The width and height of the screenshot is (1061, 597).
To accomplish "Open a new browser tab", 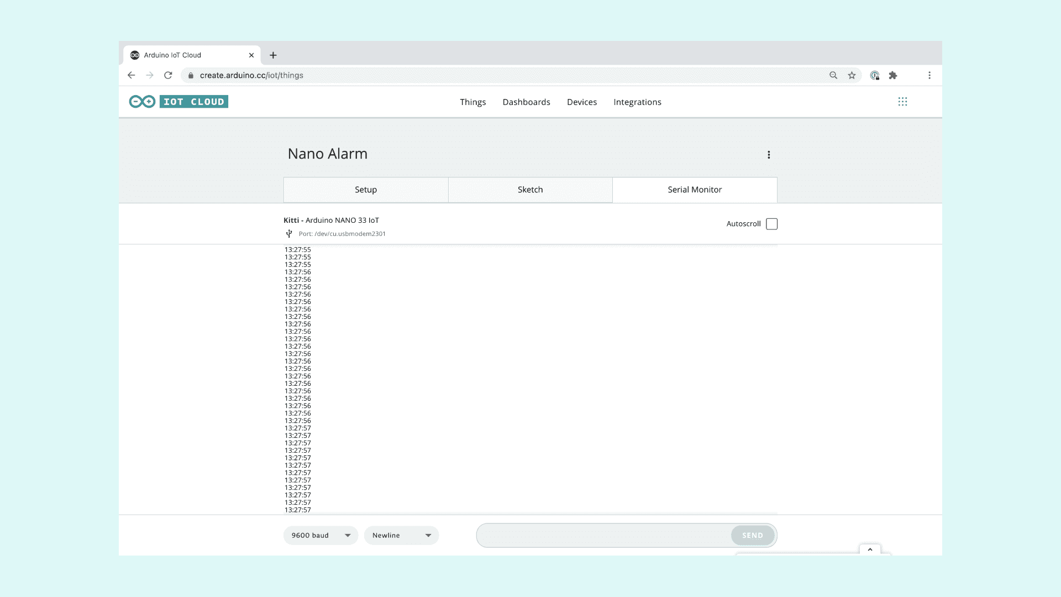I will coord(273,55).
